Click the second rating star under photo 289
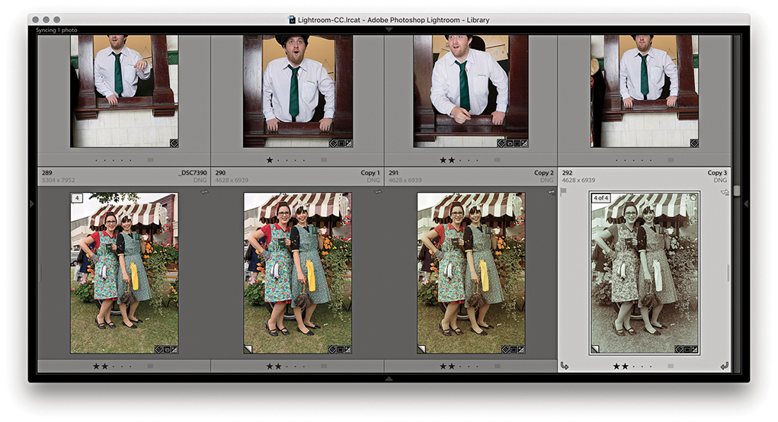 105,366
